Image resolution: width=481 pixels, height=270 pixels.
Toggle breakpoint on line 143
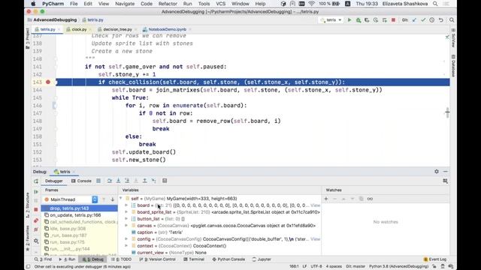pyautogui.click(x=48, y=82)
